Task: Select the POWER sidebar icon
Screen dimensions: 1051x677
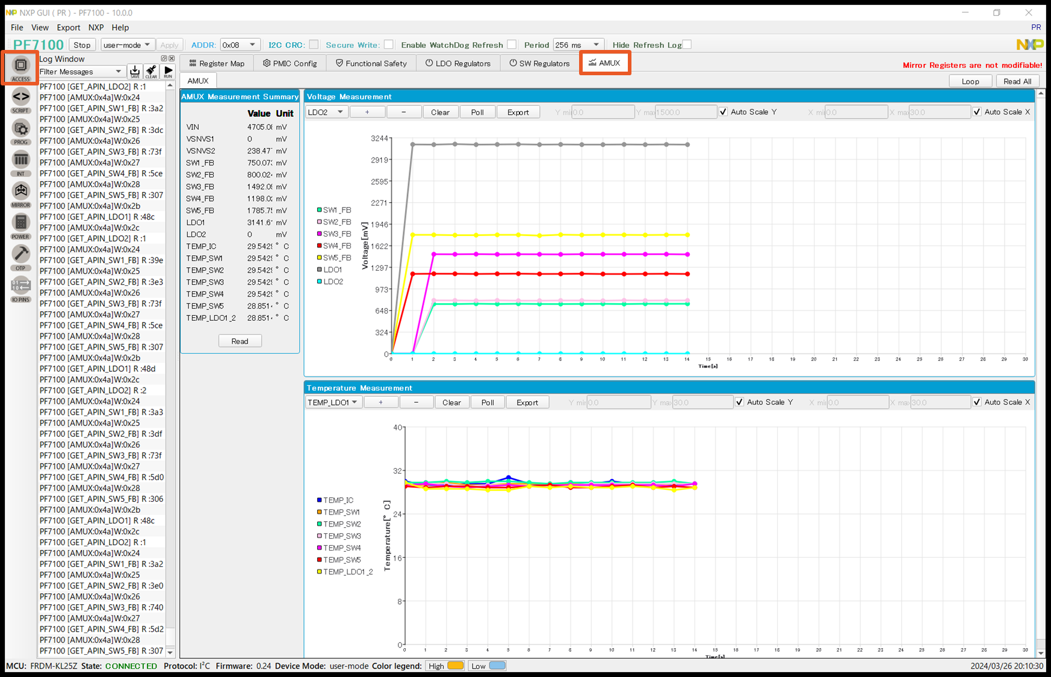Action: 20,225
